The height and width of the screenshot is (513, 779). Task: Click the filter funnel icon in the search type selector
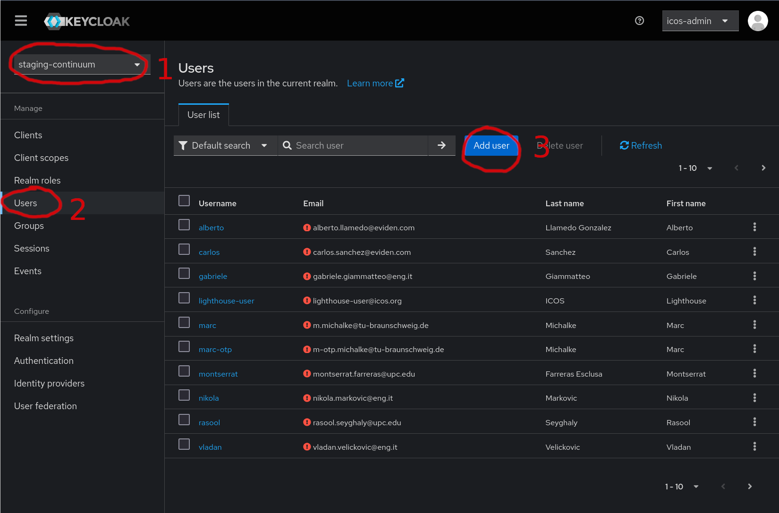[183, 145]
